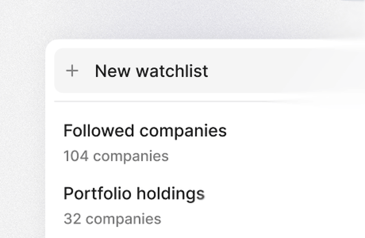This screenshot has height=238, width=365.
Task: Click the "New watchlist" text label
Action: point(151,71)
